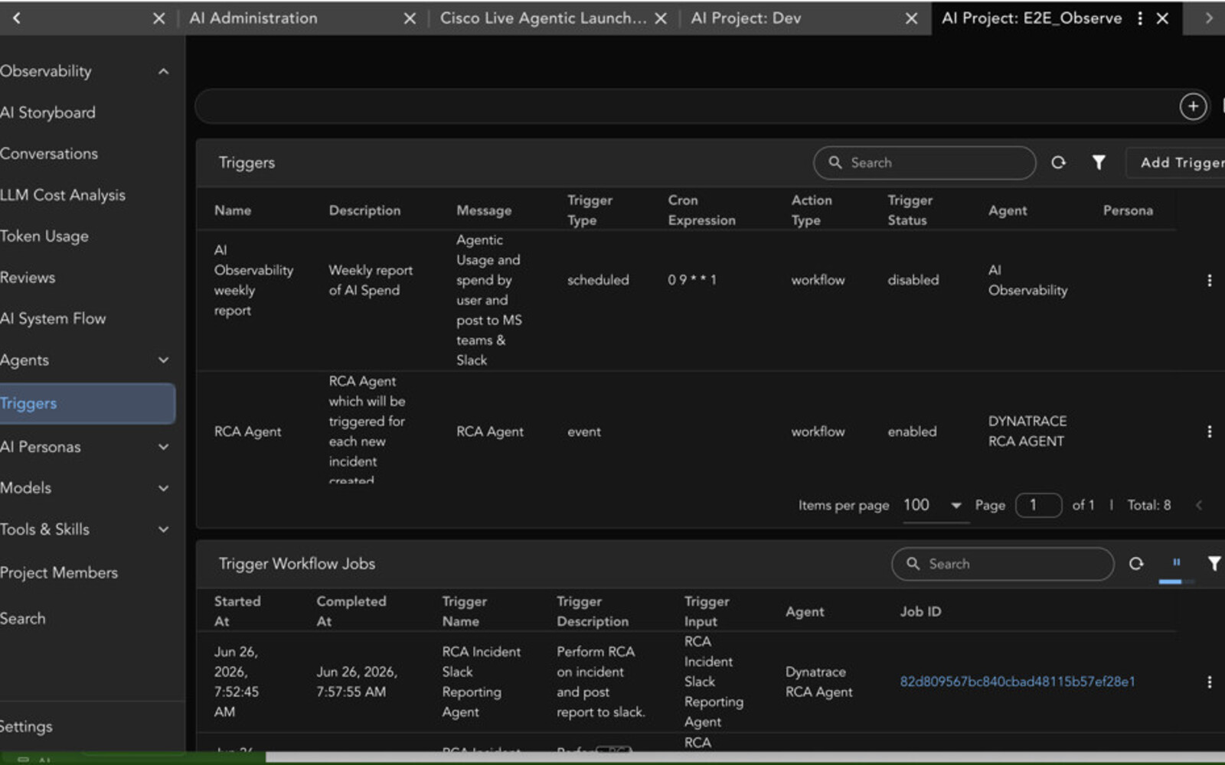Image resolution: width=1225 pixels, height=765 pixels.
Task: Click 'Dynatrace RCA Agent' in jobs table
Action: [x=818, y=682]
